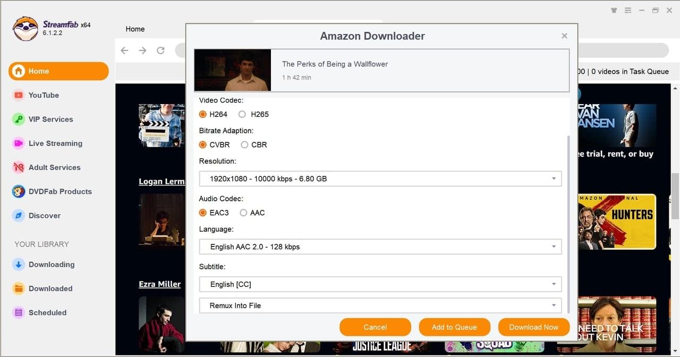Open the Scheduled downloads list
Screen dimensions: 680x357
pyautogui.click(x=46, y=312)
